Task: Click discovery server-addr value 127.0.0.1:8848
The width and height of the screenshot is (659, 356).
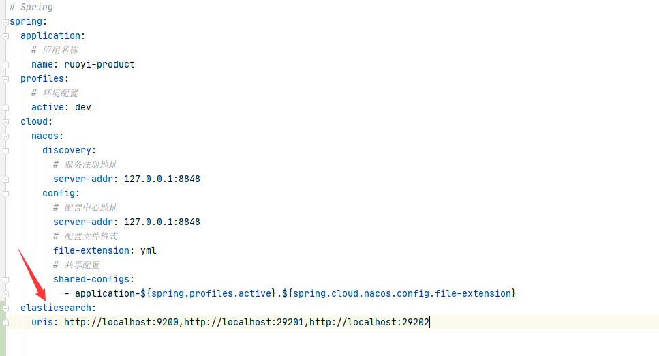Action: [162, 179]
